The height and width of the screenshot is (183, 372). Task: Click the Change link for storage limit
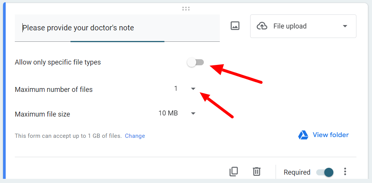coord(135,136)
